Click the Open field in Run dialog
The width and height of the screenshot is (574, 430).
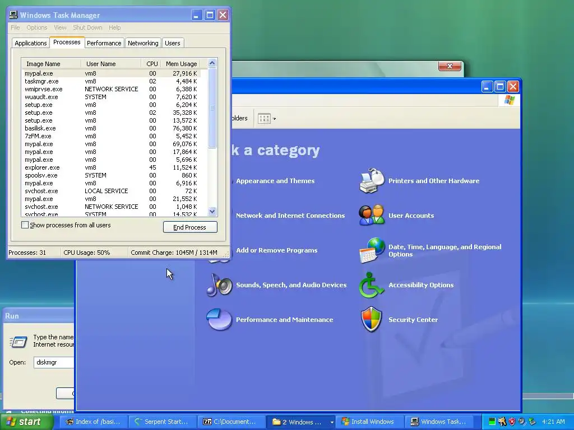[54, 362]
